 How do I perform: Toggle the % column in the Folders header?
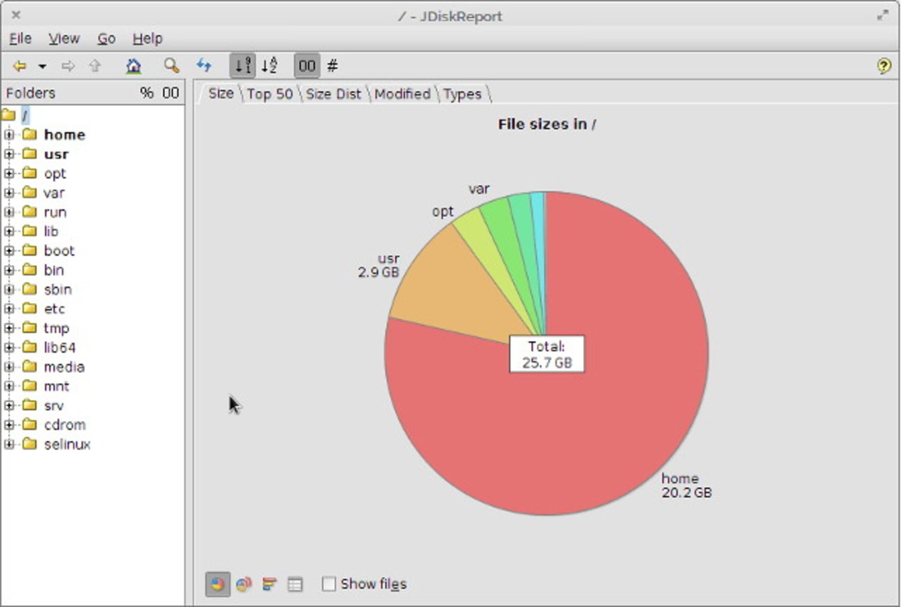(x=147, y=93)
